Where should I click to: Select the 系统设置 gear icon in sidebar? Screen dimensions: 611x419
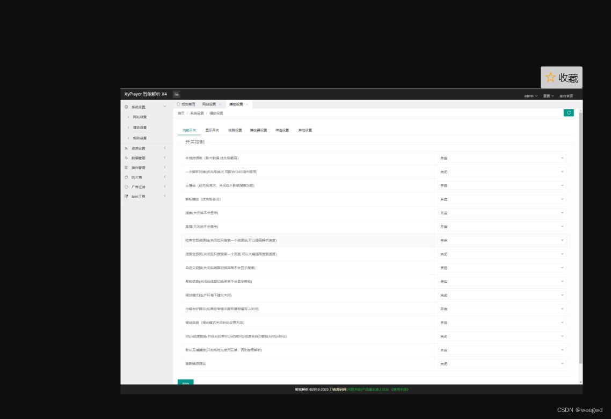pyautogui.click(x=126, y=107)
